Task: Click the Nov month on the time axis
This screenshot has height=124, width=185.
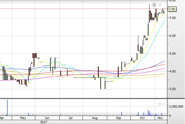Action: (x=160, y=118)
